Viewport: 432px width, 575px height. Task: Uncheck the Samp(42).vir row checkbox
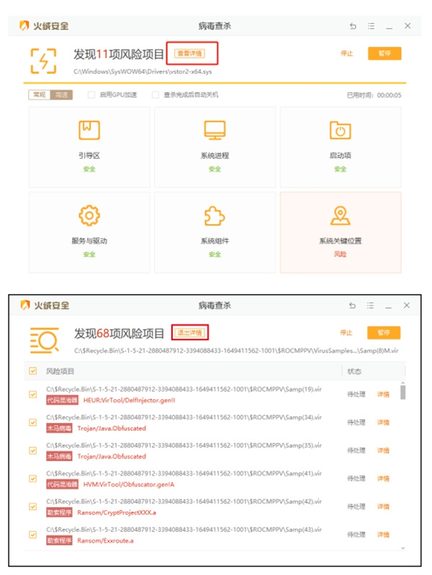(33, 507)
